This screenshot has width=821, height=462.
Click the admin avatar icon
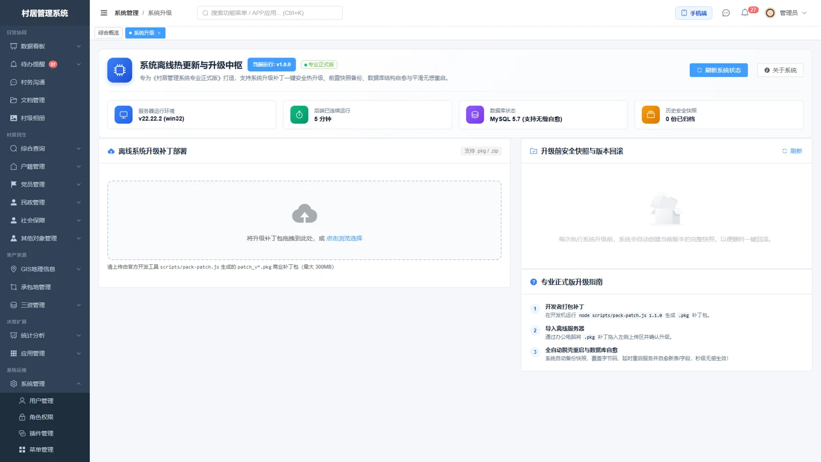(x=770, y=13)
